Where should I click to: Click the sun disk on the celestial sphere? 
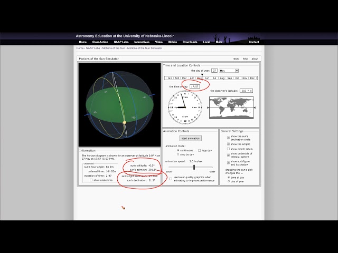125,122
